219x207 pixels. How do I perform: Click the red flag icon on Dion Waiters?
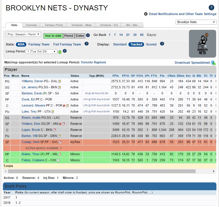[x=60, y=124]
